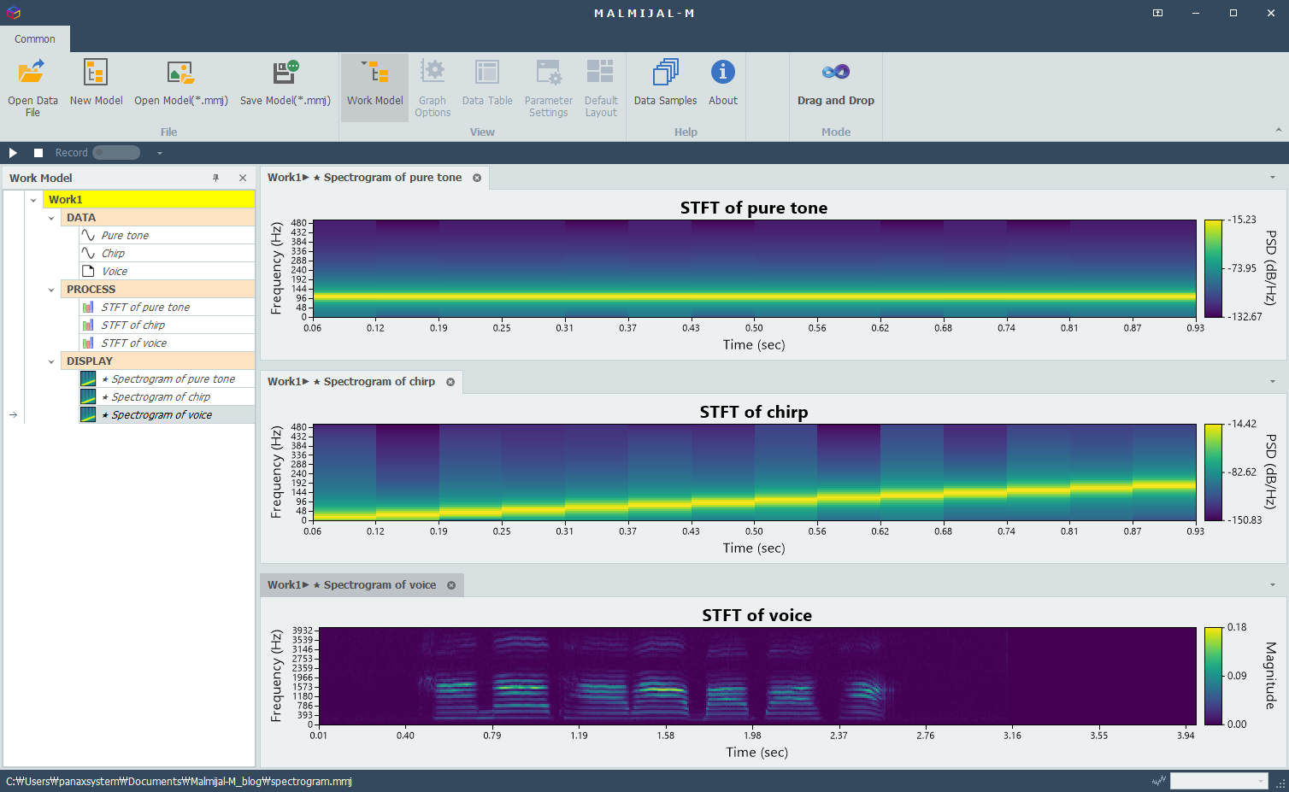Close the Spectrogram of voice tab

click(451, 585)
